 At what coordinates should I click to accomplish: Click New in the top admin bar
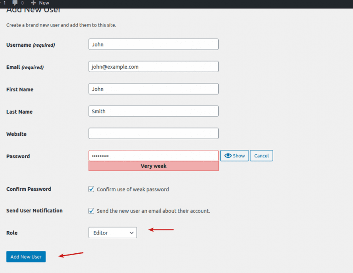tap(44, 3)
